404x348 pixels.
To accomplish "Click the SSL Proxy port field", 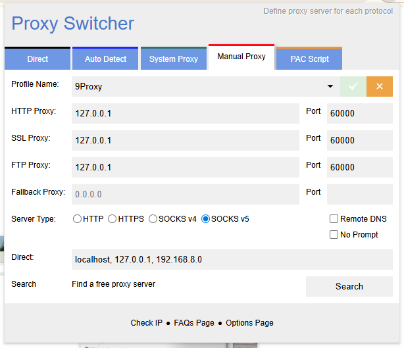I will [x=359, y=140].
